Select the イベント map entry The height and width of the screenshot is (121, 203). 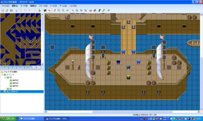9,75
